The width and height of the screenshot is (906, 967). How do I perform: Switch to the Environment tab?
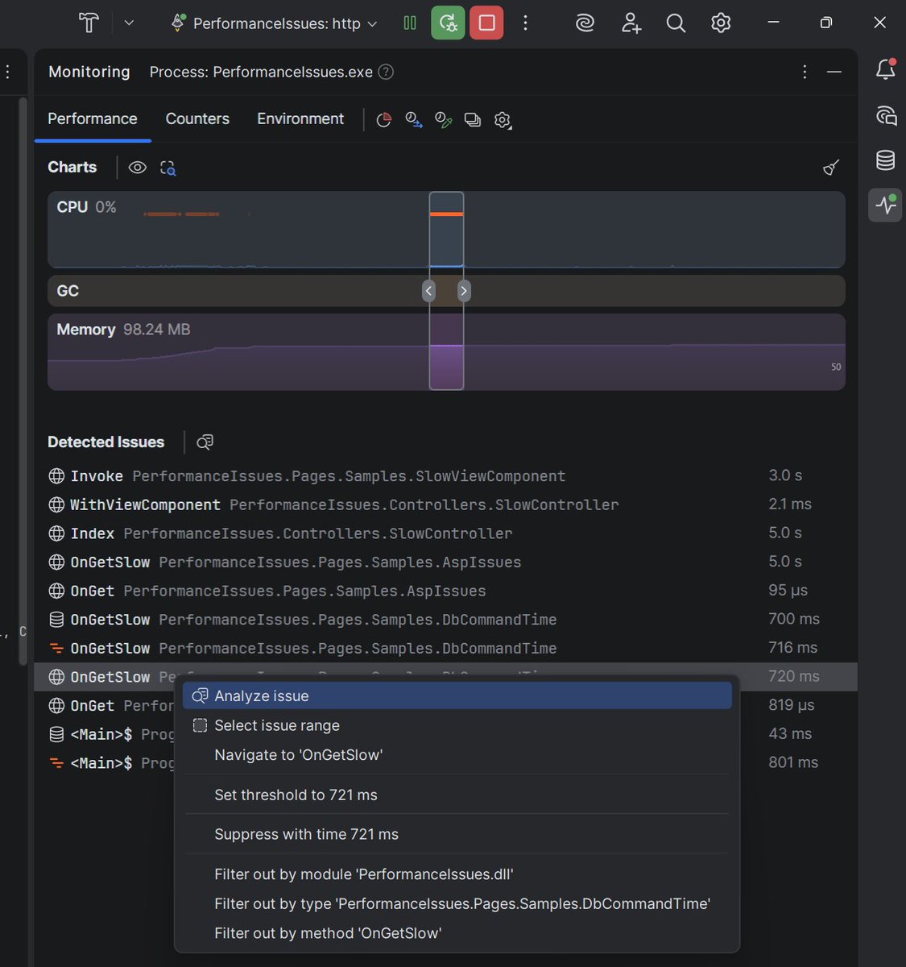point(300,119)
